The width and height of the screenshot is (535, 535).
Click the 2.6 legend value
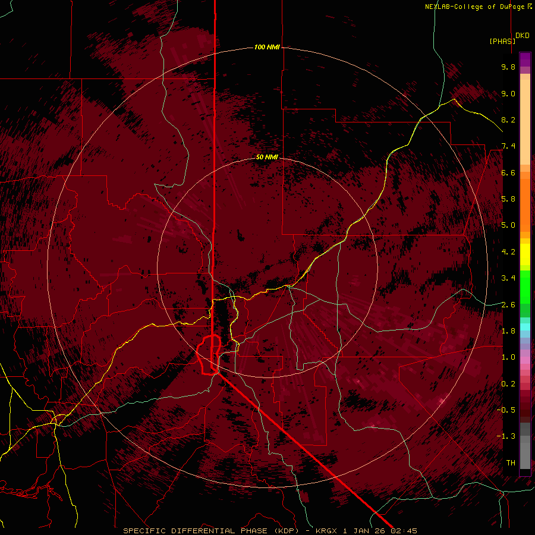[508, 305]
